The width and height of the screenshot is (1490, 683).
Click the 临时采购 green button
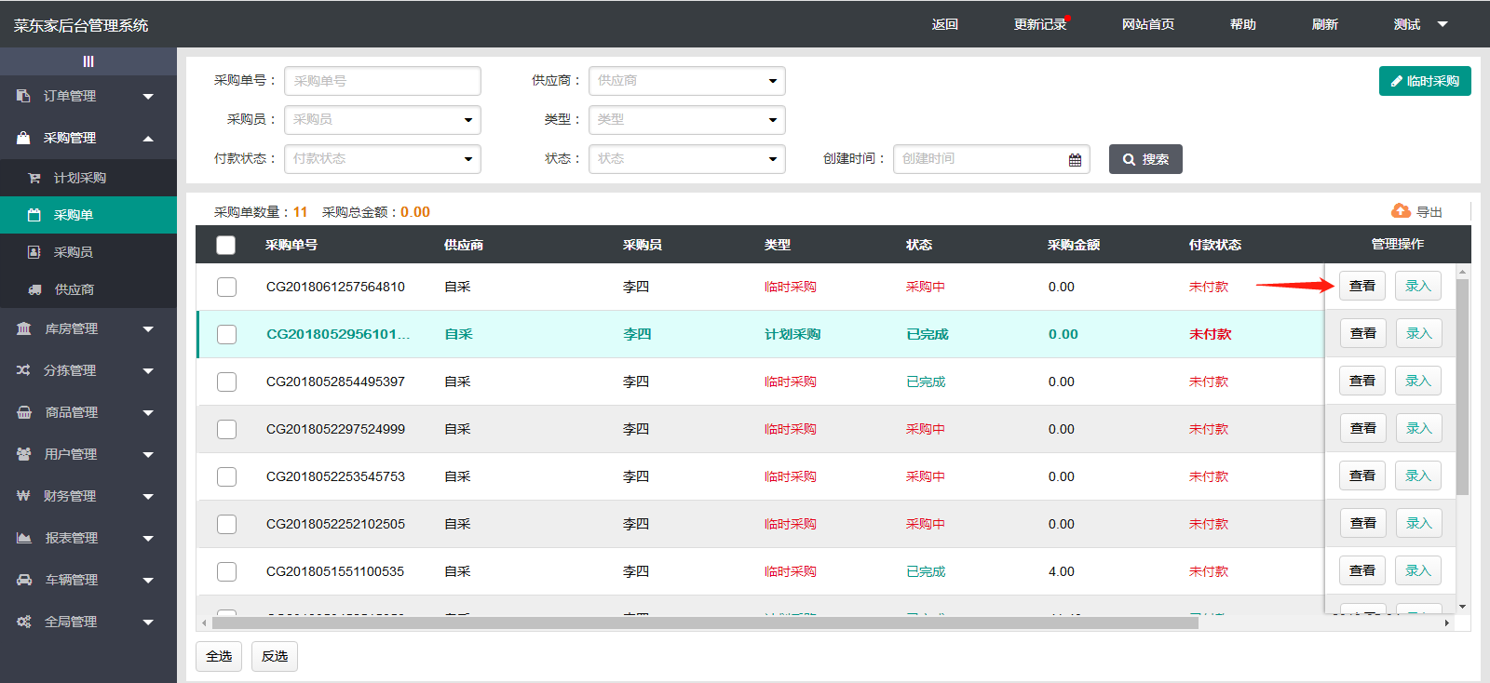(x=1424, y=81)
